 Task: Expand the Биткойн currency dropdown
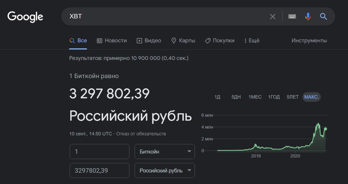(165, 151)
